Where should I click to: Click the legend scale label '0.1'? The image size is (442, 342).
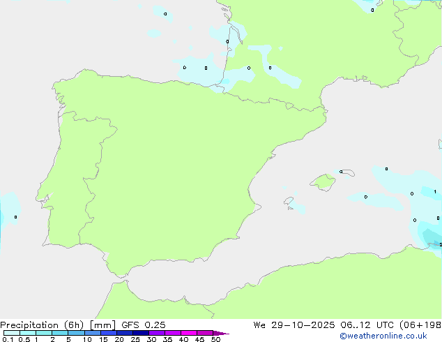8,339
